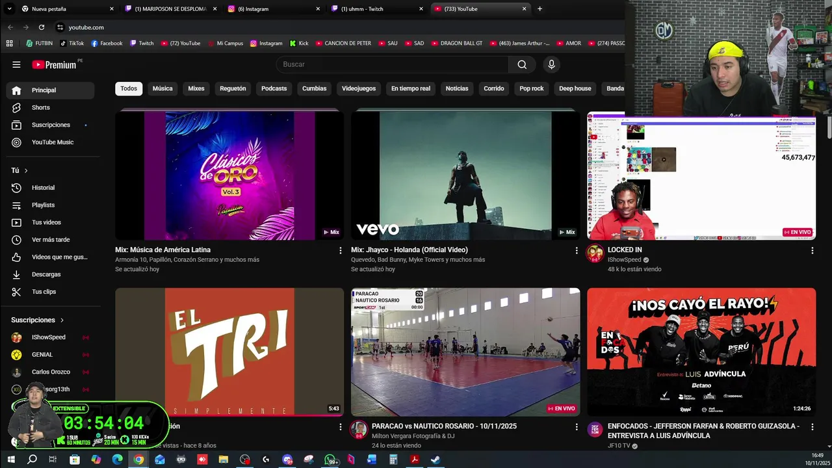Open the Kick bookmark

(299, 44)
